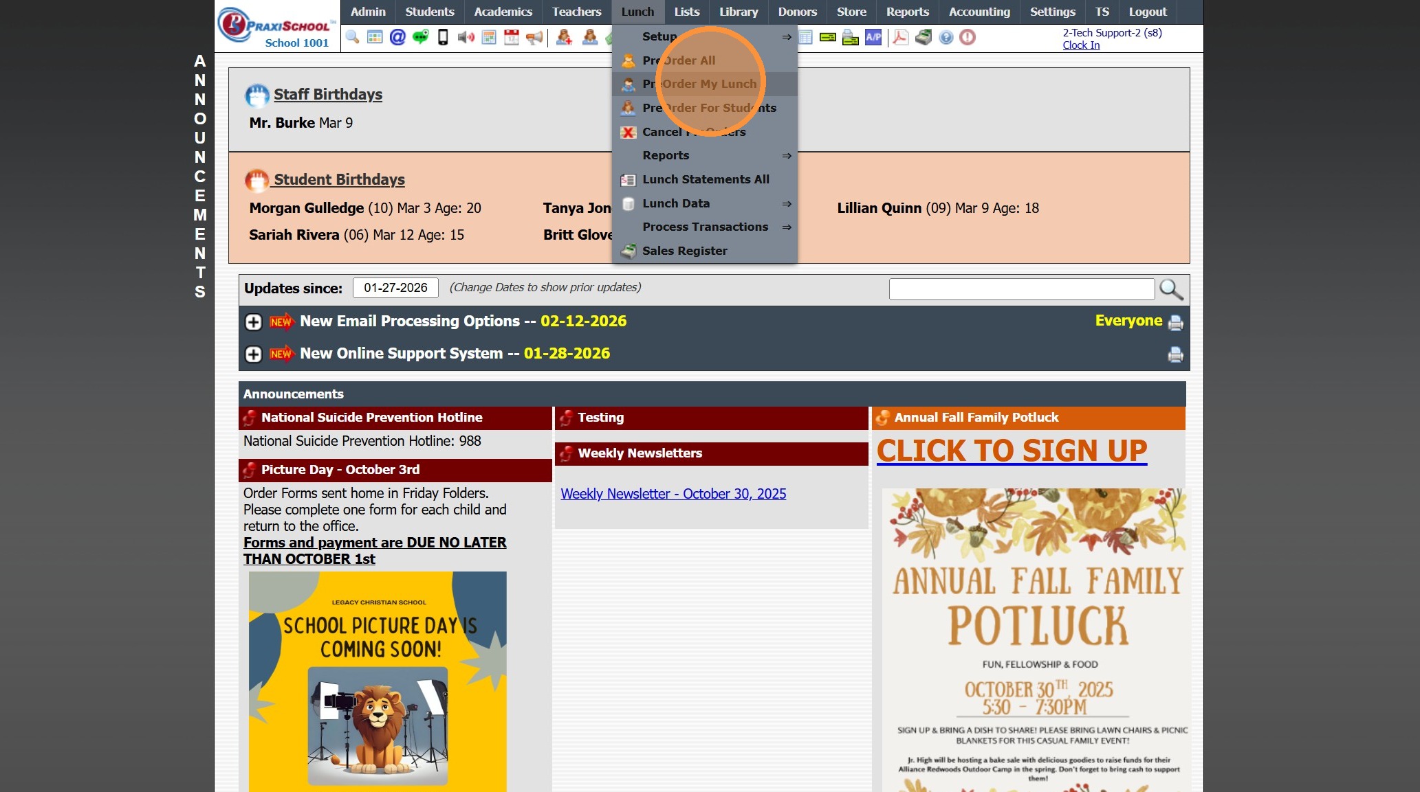This screenshot has height=792, width=1420.
Task: Open the email @ icon
Action: click(x=397, y=37)
